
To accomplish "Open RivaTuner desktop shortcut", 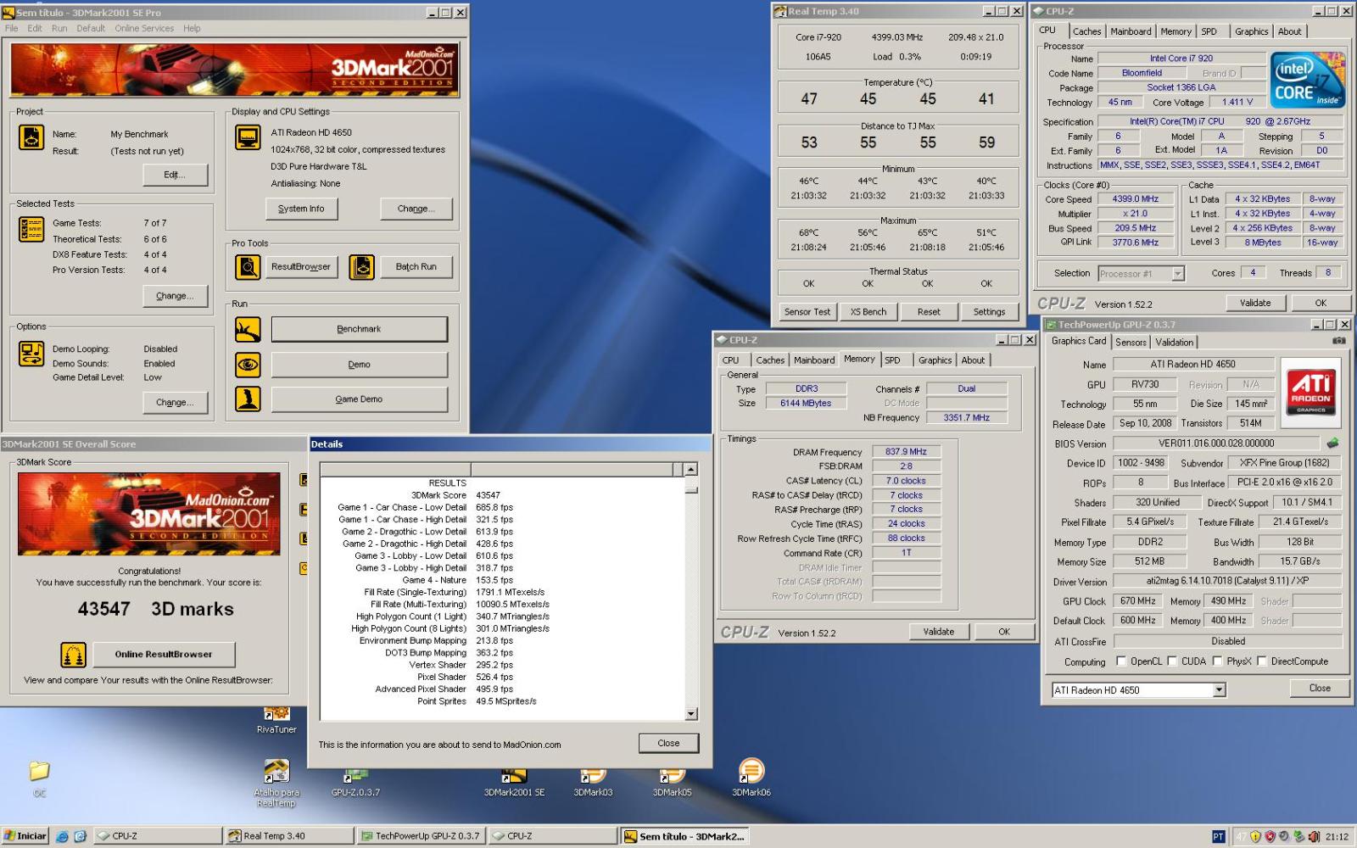I will (x=276, y=719).
